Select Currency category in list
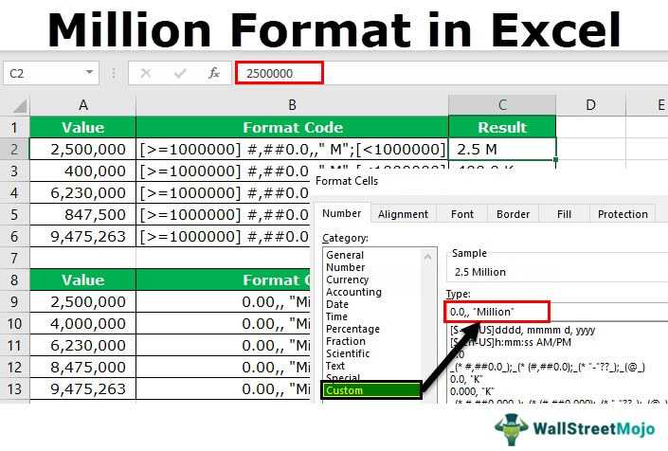This screenshot has height=451, width=668. pos(347,280)
